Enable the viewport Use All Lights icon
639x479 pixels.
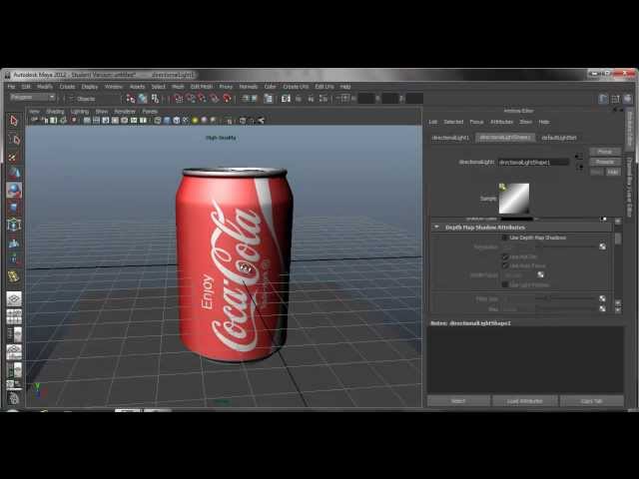[x=195, y=120]
